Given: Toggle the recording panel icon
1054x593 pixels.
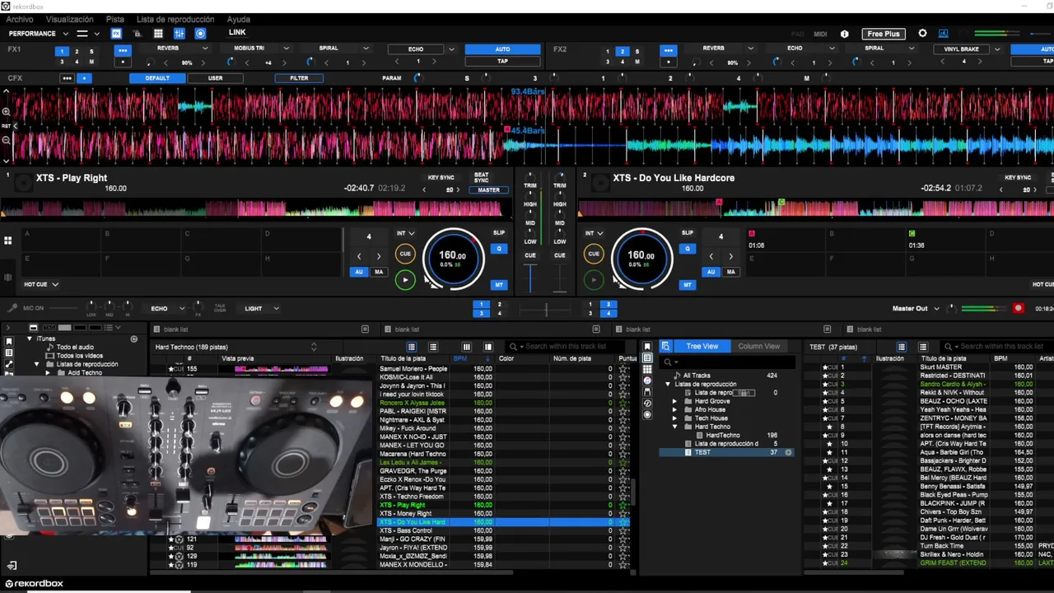Looking at the screenshot, I should pos(200,34).
